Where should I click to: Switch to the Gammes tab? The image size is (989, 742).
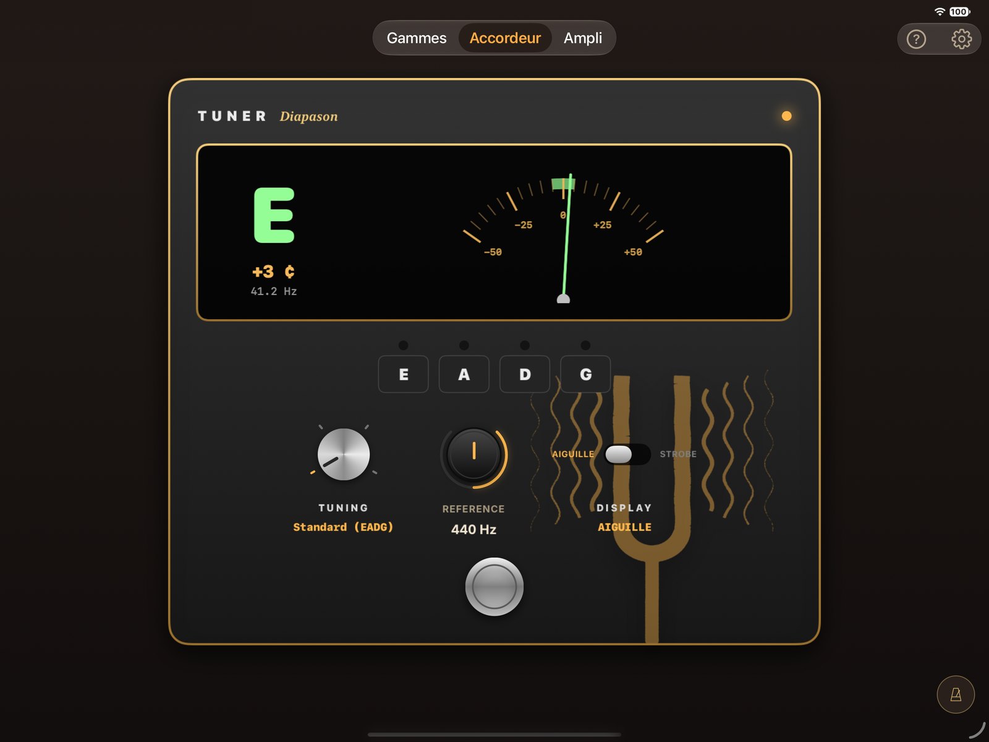click(417, 38)
